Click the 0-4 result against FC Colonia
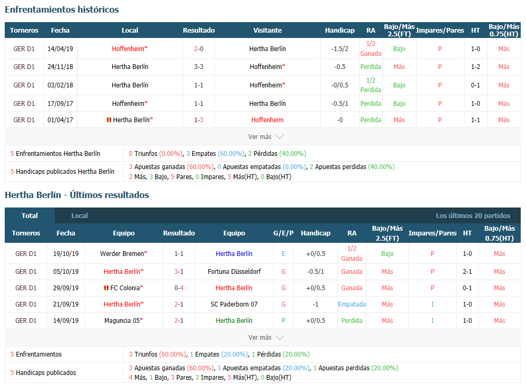526x385 pixels. pyautogui.click(x=179, y=288)
